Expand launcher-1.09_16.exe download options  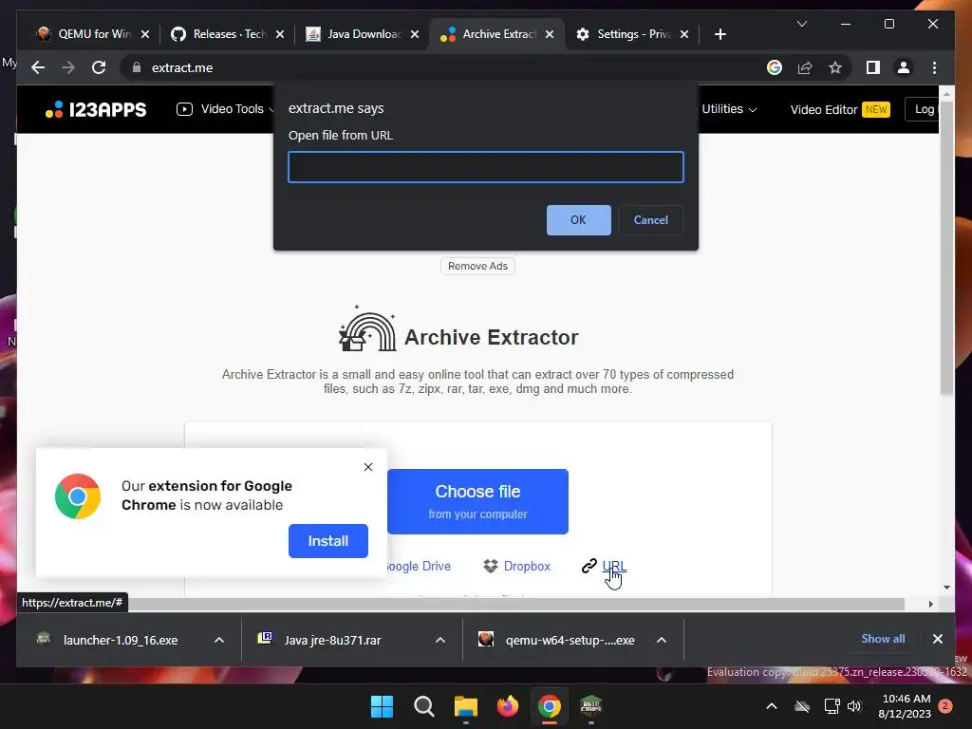coord(219,640)
